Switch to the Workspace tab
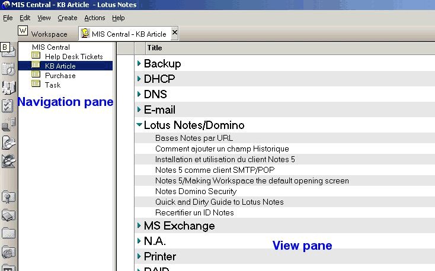The width and height of the screenshot is (435, 271). point(49,34)
